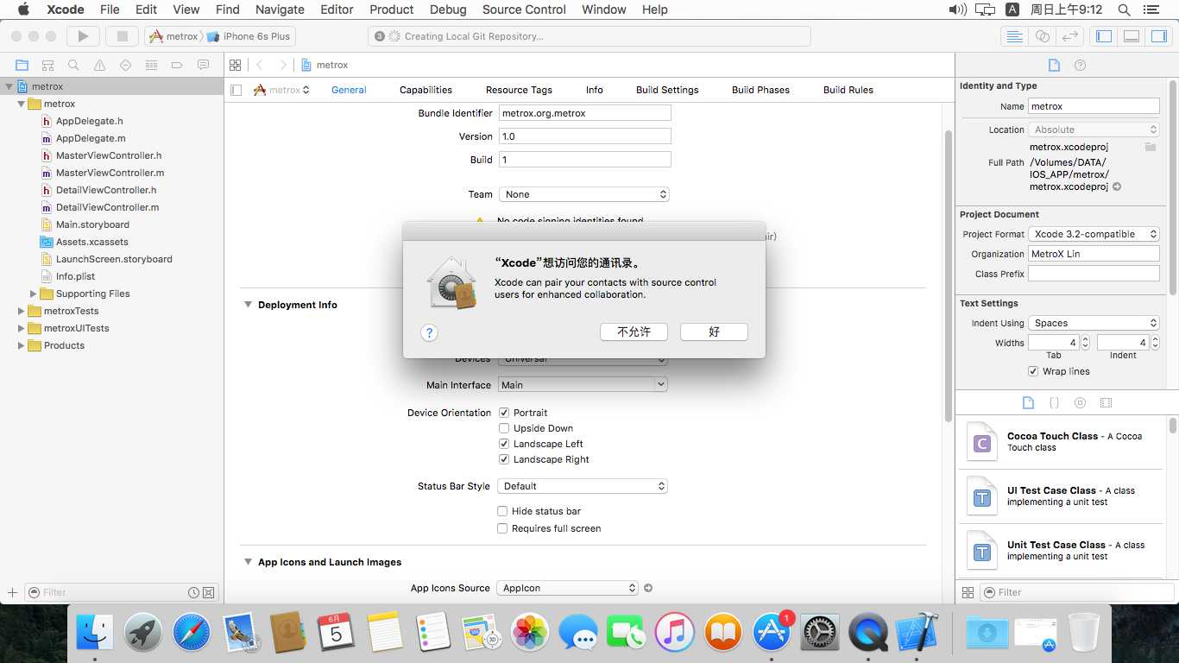This screenshot has width=1179, height=663.
Task: Open the Project Format dropdown
Action: coord(1094,234)
